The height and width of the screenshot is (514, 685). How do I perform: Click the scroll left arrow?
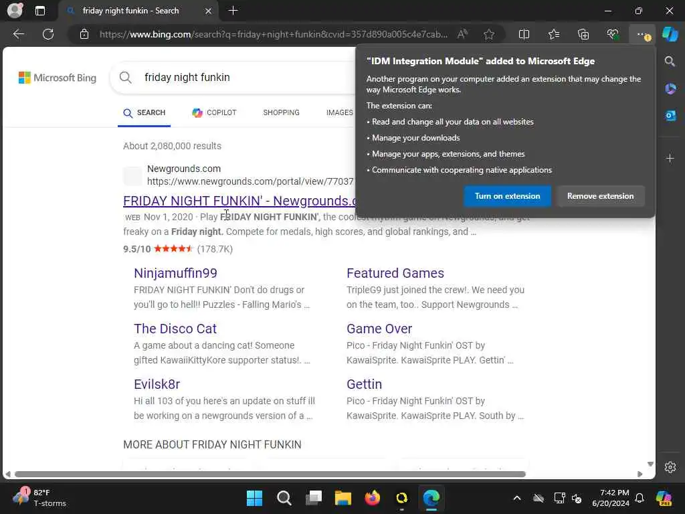(x=8, y=475)
